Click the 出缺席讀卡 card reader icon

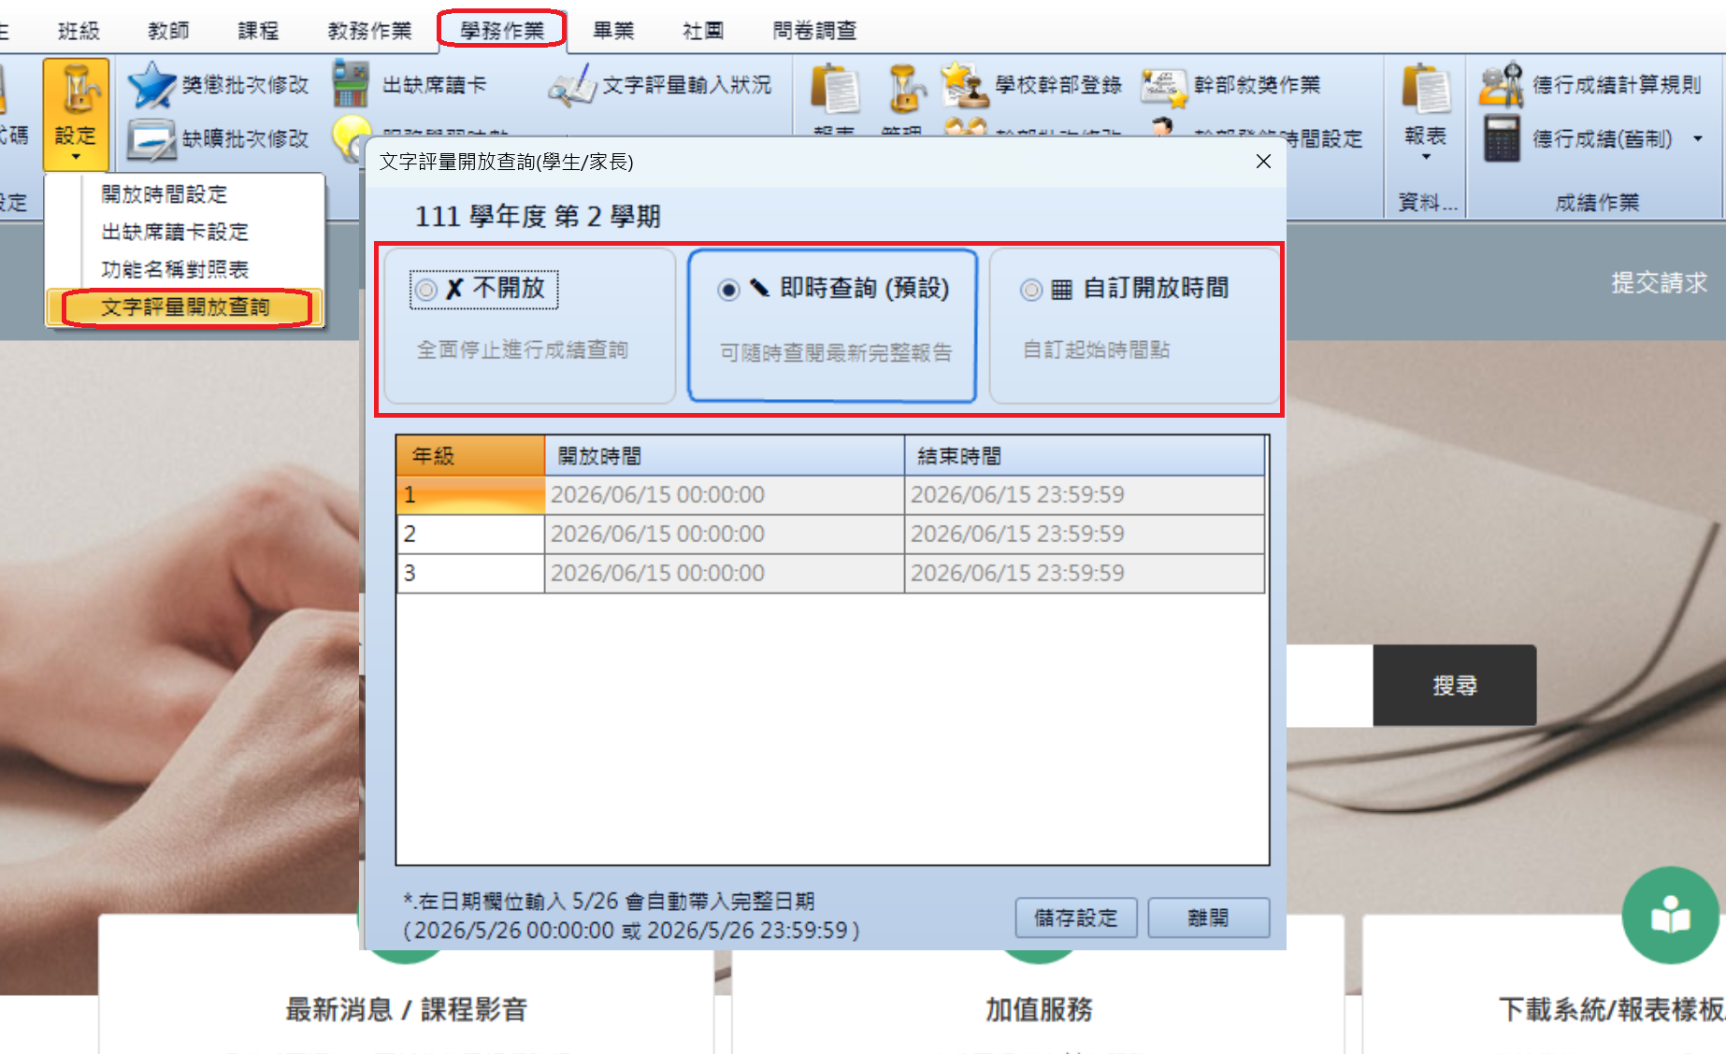[x=352, y=84]
